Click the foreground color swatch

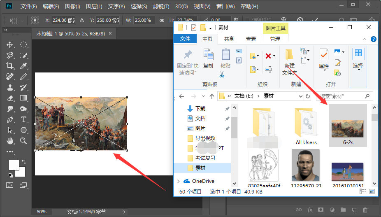[14, 165]
